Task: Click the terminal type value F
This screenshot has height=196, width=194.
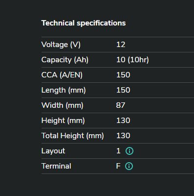Action: click(118, 166)
